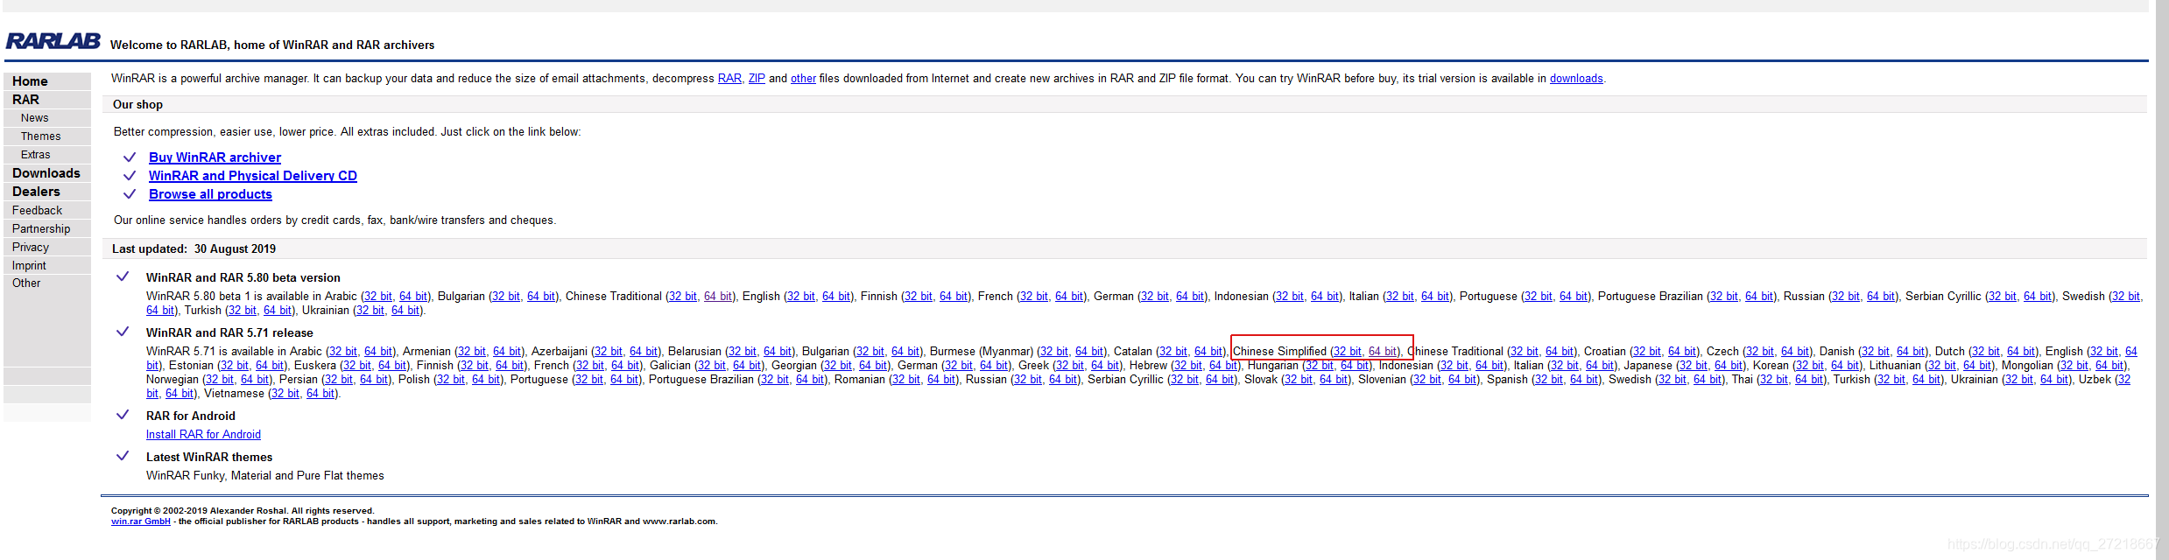Open Browse all products link

pos(210,194)
